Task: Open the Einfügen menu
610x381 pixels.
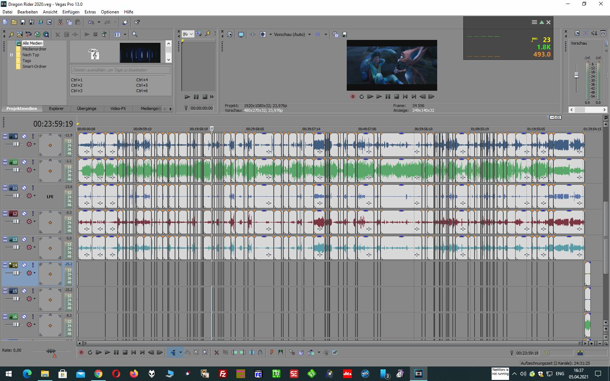Action: (x=71, y=12)
